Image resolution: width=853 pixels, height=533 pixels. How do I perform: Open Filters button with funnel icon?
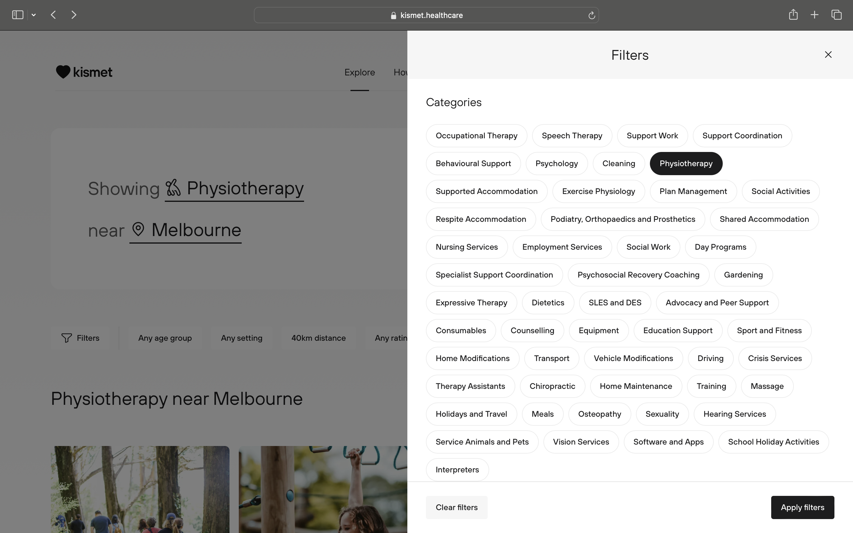80,338
